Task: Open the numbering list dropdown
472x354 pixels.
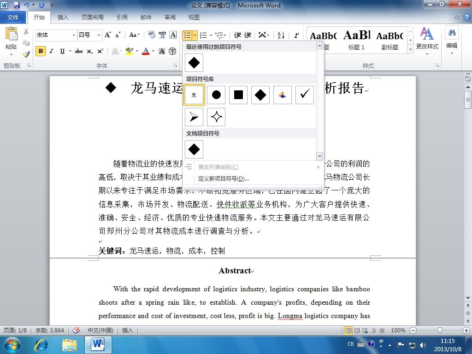Action: click(x=211, y=35)
